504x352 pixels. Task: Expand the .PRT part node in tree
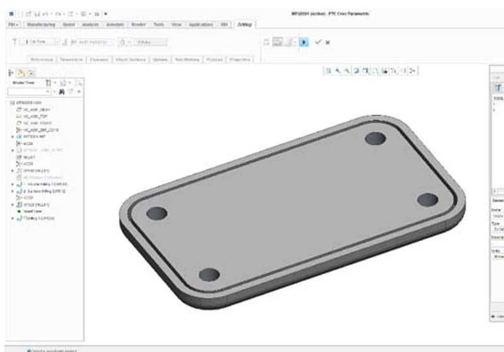pyautogui.click(x=13, y=136)
